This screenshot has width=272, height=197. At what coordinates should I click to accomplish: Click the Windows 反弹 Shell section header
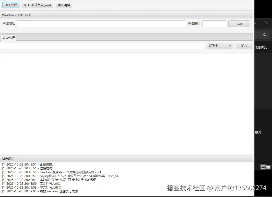pos(16,15)
